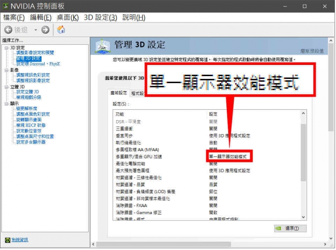Screen dimensions: 336x250
Task: Click the Back (後退) arrow icon
Action: pos(8,29)
